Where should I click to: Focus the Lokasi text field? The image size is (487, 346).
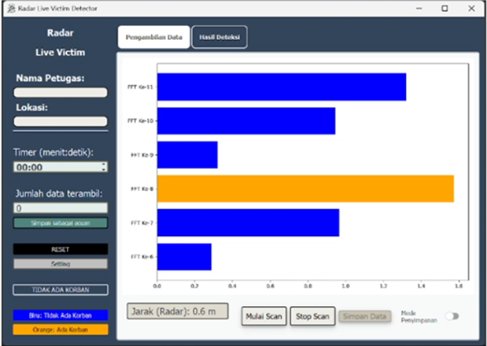(61, 121)
